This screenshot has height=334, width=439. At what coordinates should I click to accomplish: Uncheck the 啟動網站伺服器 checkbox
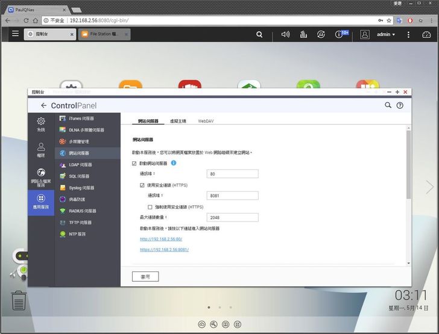[x=134, y=164]
